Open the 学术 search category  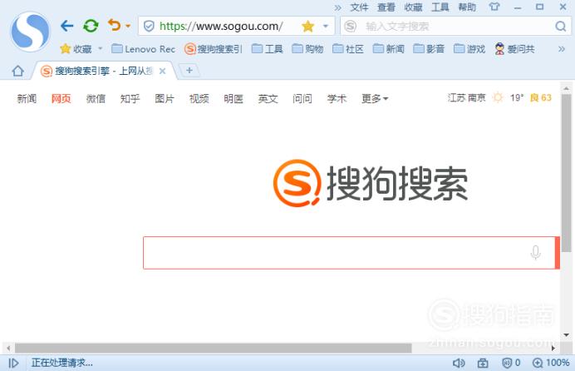point(337,98)
